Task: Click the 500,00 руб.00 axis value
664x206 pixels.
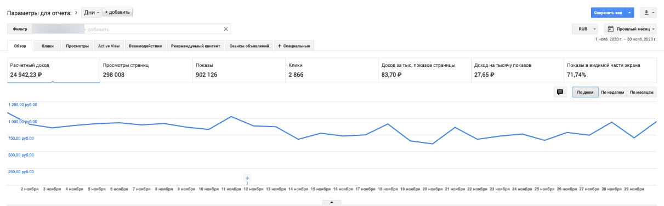Action: 20,155
